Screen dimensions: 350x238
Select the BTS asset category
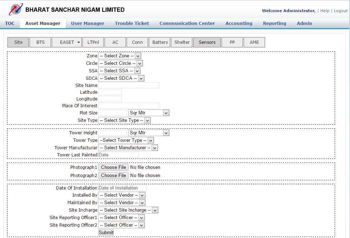40,42
